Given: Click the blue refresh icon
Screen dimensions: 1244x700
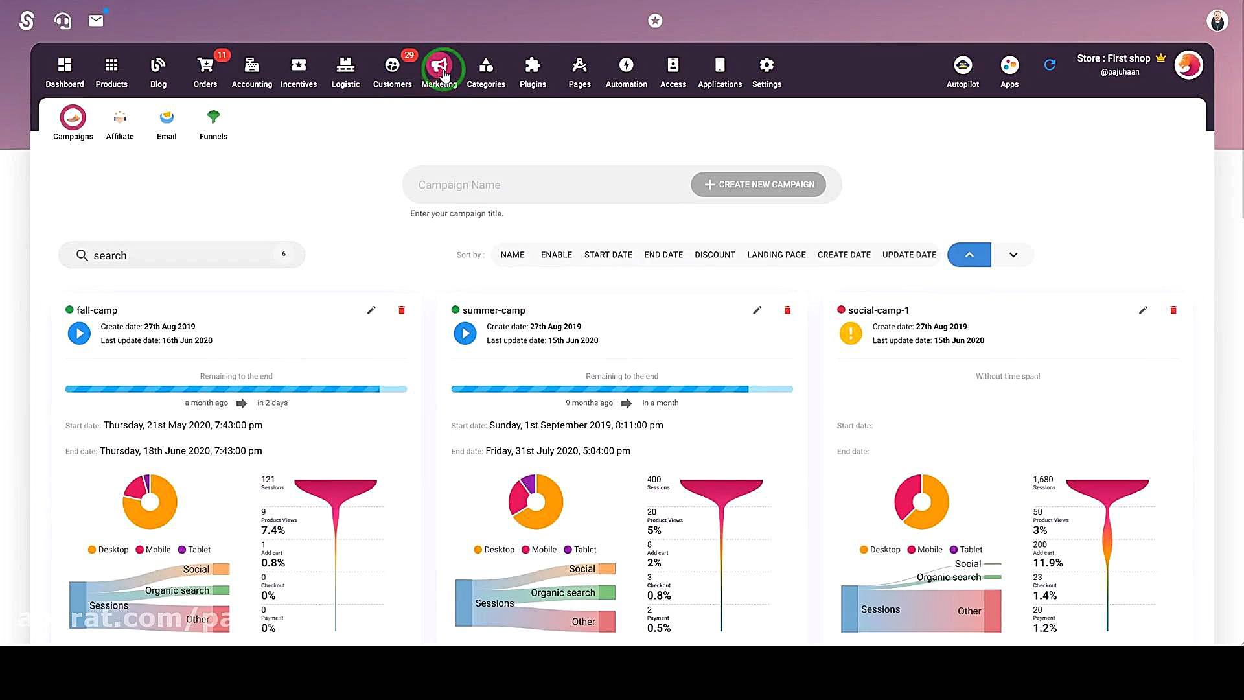Looking at the screenshot, I should 1050,65.
